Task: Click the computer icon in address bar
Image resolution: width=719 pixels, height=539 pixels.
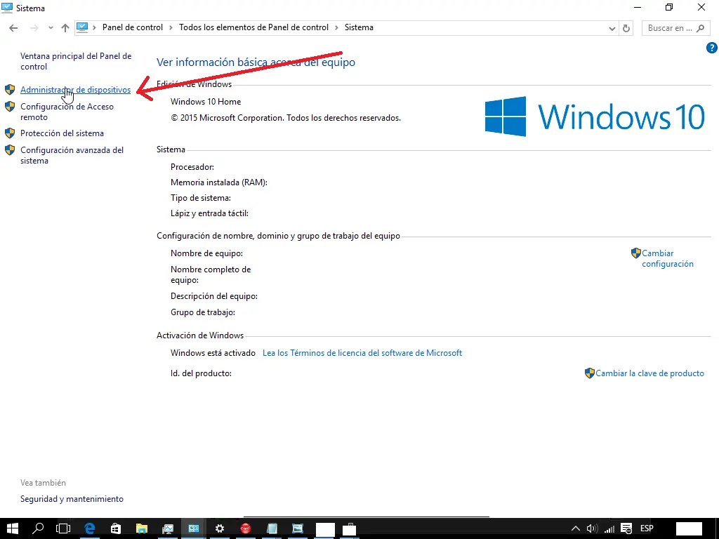Action: click(x=82, y=27)
